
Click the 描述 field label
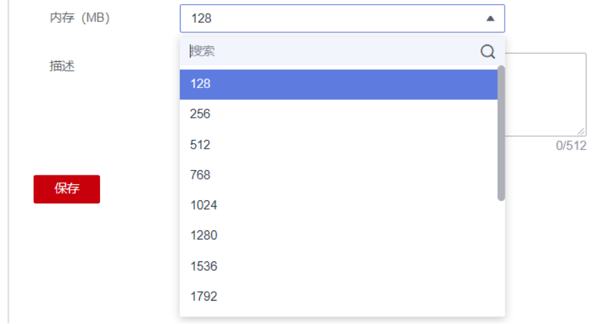tap(62, 66)
